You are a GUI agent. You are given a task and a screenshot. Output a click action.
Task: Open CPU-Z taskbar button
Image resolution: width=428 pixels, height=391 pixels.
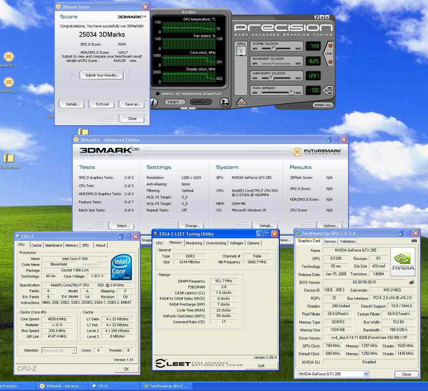click(114, 386)
